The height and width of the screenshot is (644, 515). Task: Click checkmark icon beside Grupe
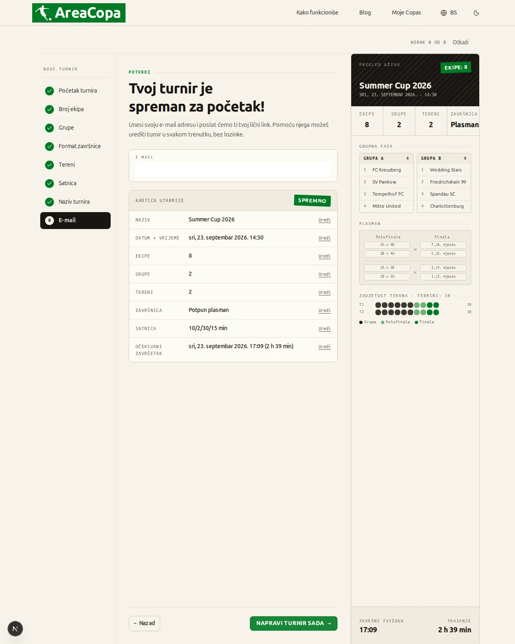tap(49, 128)
